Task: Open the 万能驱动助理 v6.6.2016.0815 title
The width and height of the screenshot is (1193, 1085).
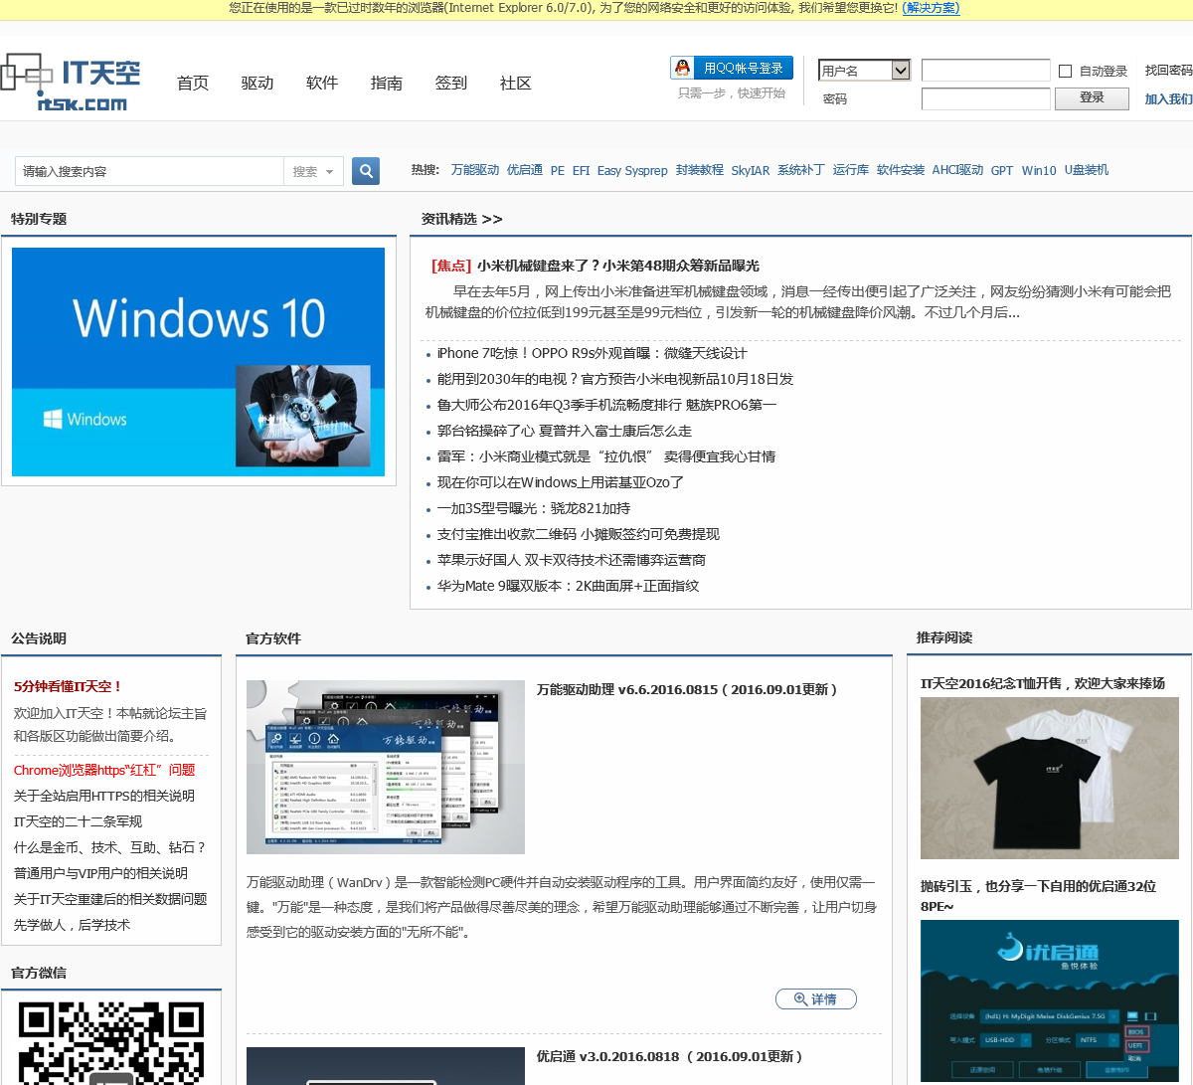Action: 688,689
